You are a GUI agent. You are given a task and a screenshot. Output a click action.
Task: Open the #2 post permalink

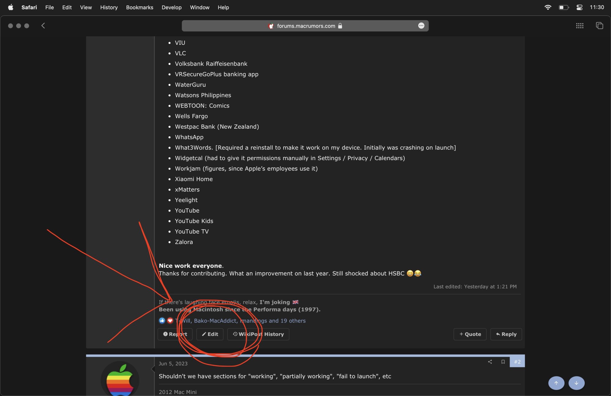pyautogui.click(x=517, y=362)
